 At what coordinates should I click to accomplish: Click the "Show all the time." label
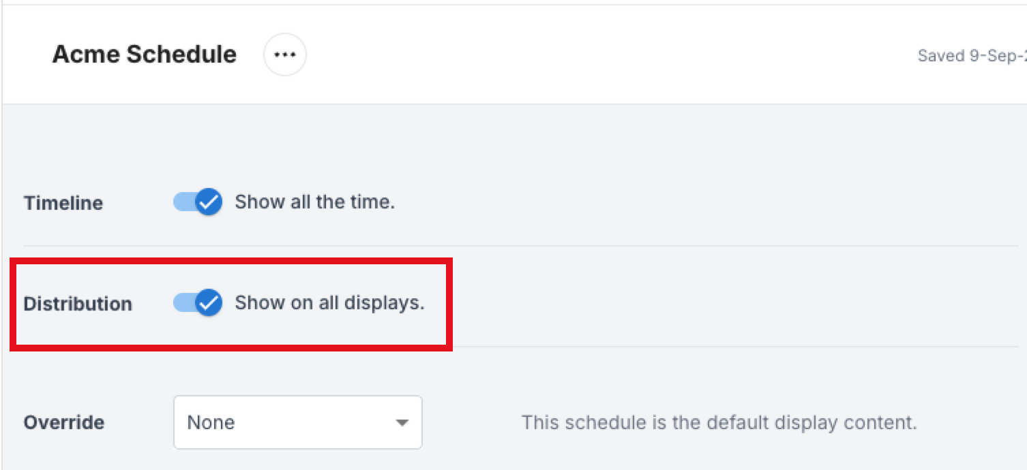coord(314,202)
